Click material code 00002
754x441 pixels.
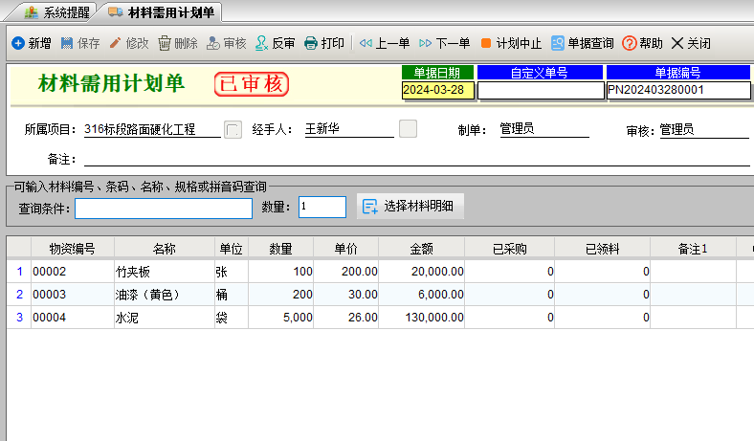tap(73, 272)
